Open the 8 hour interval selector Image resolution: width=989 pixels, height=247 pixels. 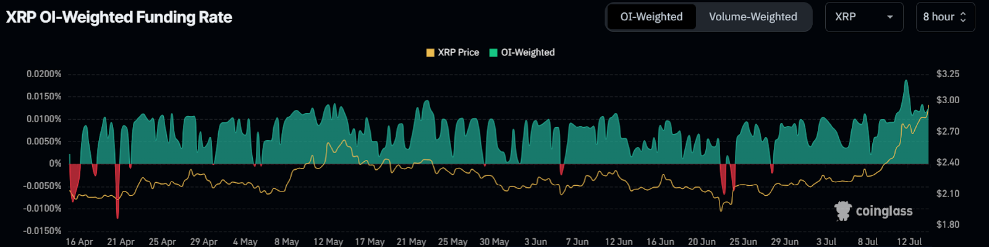945,17
